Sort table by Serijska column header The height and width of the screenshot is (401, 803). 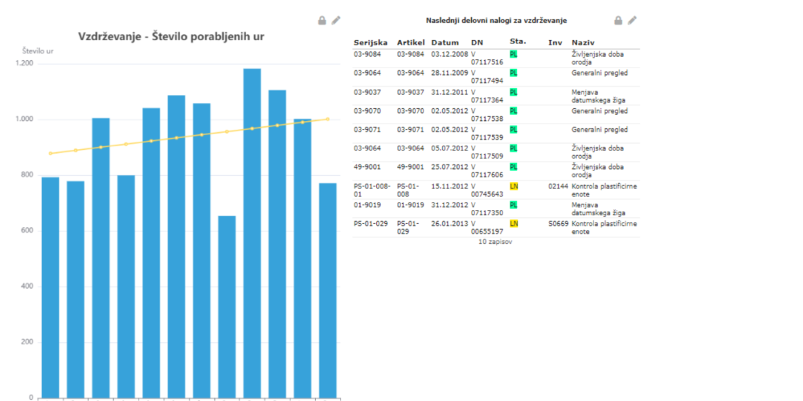[x=370, y=43]
